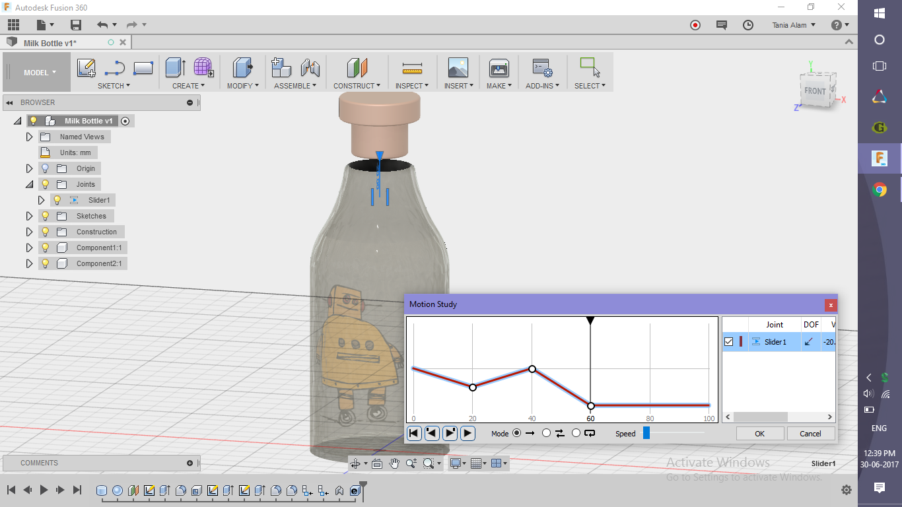Toggle Slider1 checkbox in Motion Study

pos(729,342)
